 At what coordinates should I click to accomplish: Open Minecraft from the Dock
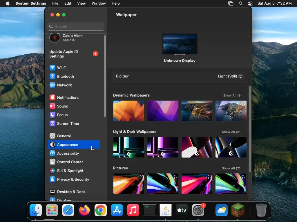238,210
